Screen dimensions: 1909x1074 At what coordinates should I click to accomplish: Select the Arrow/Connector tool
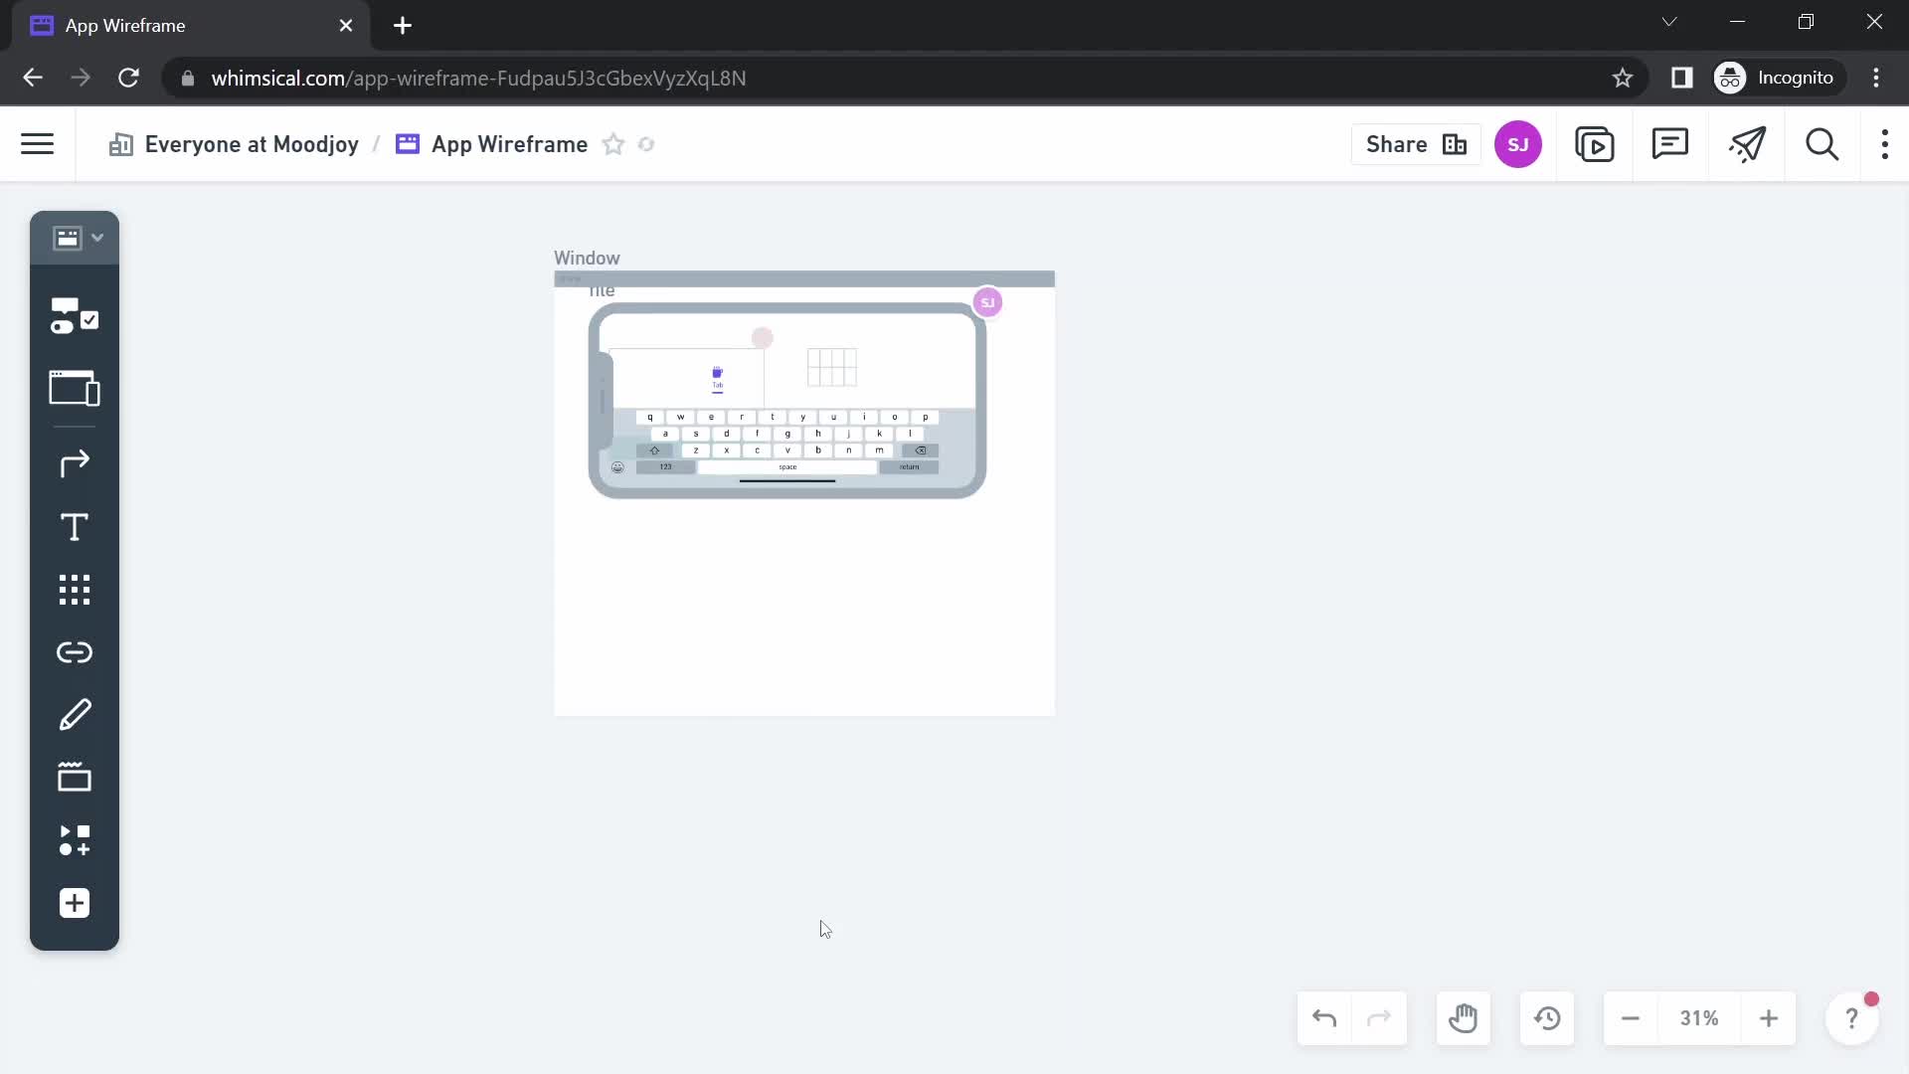[75, 462]
